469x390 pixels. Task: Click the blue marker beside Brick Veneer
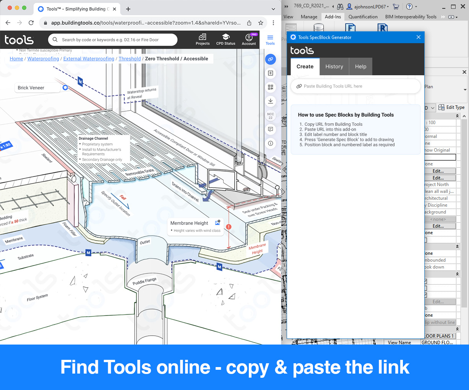(65, 87)
